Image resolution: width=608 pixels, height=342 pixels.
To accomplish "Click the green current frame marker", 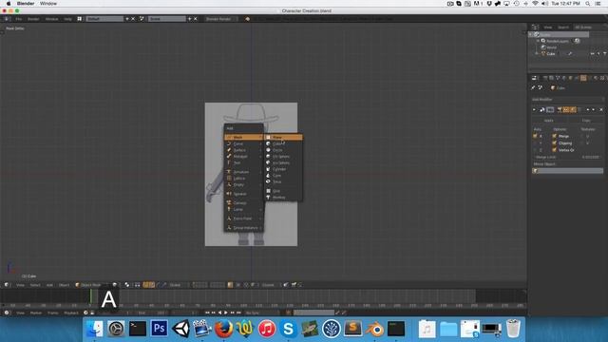I will pyautogui.click(x=91, y=296).
